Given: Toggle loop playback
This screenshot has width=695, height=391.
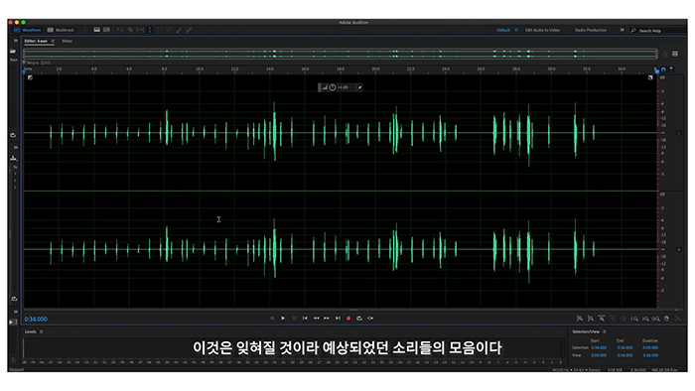Looking at the screenshot, I should click(x=359, y=318).
